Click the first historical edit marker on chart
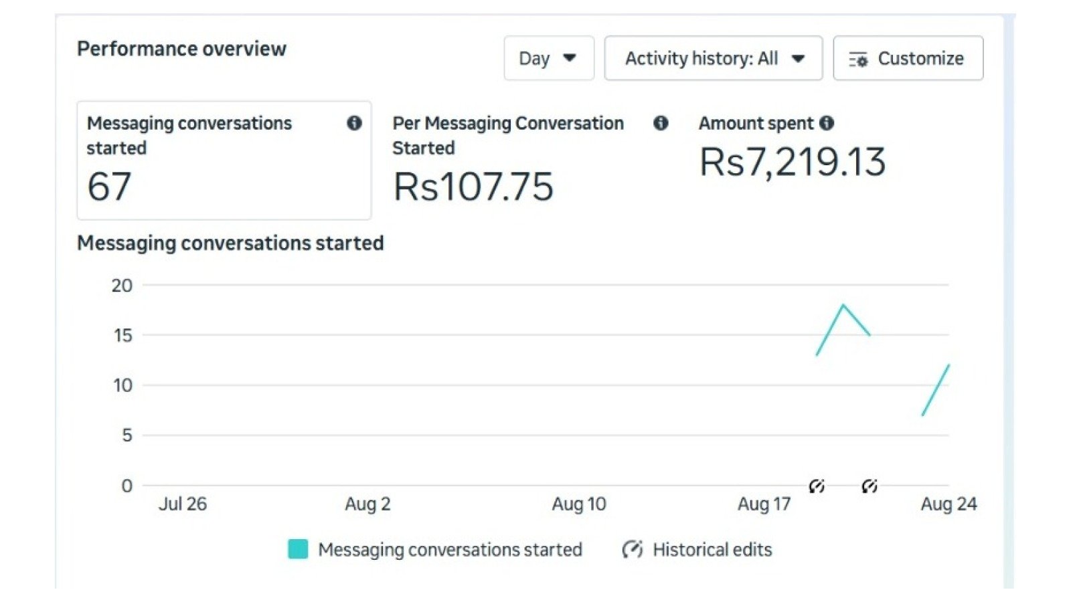 [x=816, y=486]
